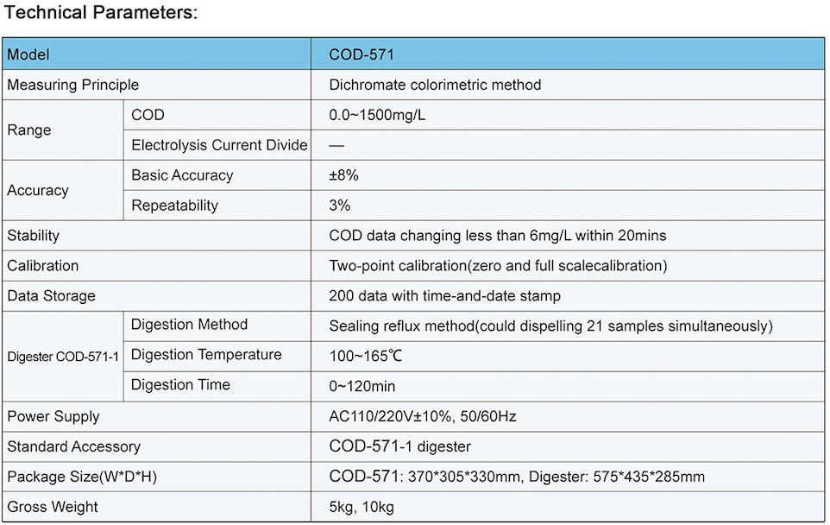Image resolution: width=830 pixels, height=525 pixels.
Task: Click the "Technical Parameters:" heading
Action: tap(101, 14)
